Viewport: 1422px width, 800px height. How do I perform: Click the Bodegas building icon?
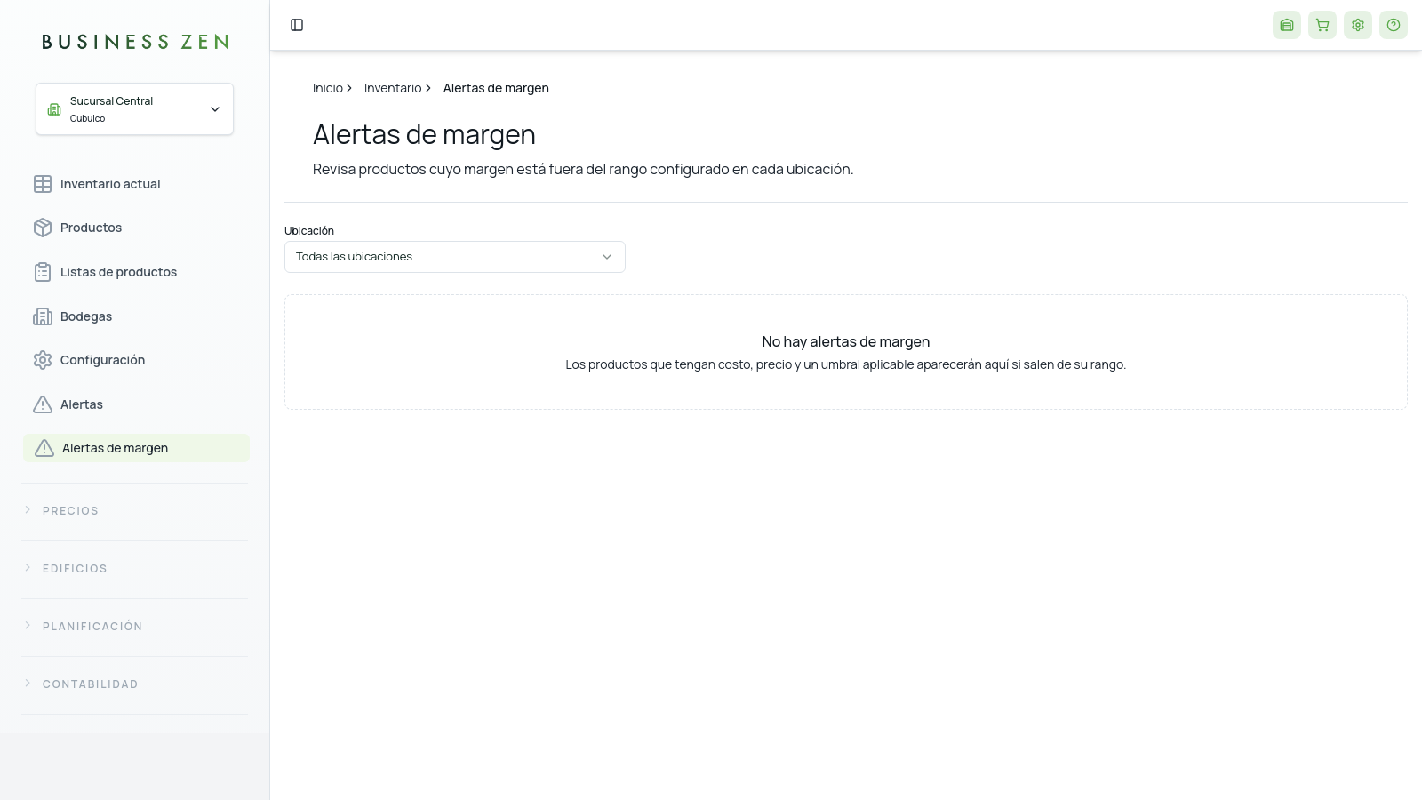[43, 316]
